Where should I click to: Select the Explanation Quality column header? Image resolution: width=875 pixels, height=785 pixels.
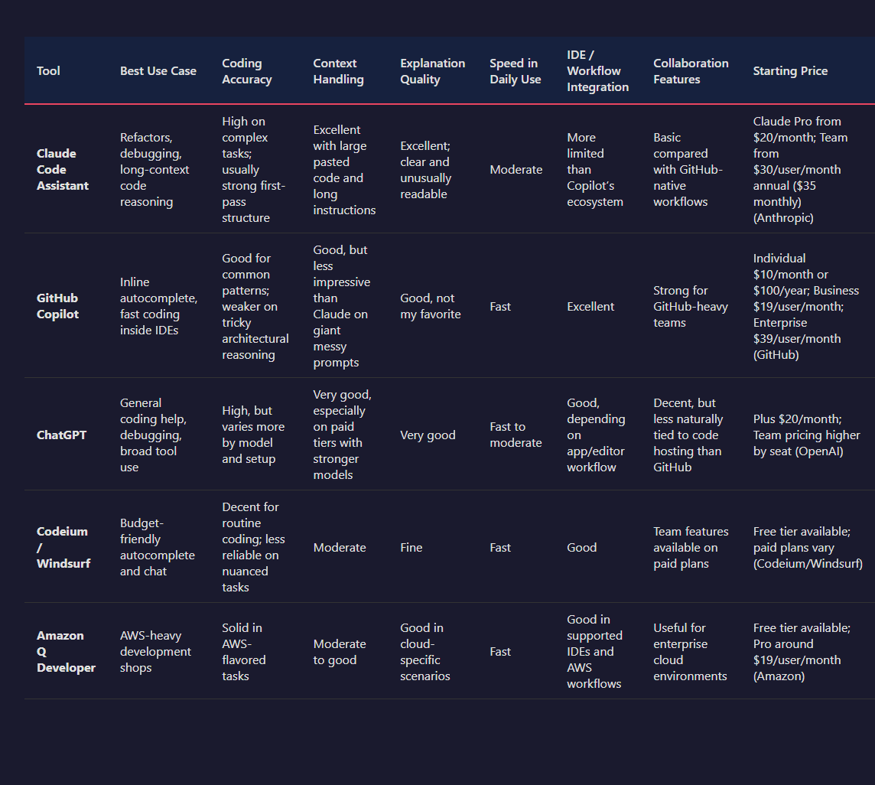pyautogui.click(x=433, y=70)
